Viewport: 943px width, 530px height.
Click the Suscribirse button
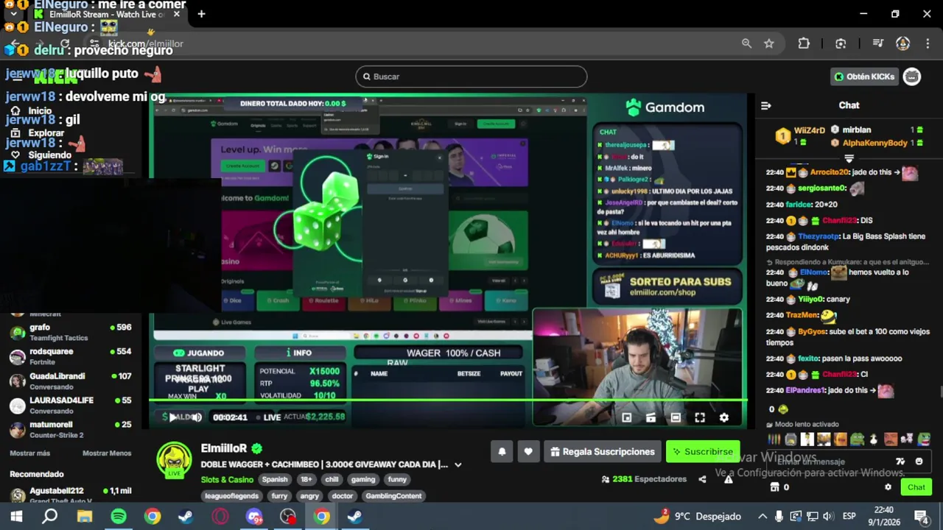coord(703,451)
